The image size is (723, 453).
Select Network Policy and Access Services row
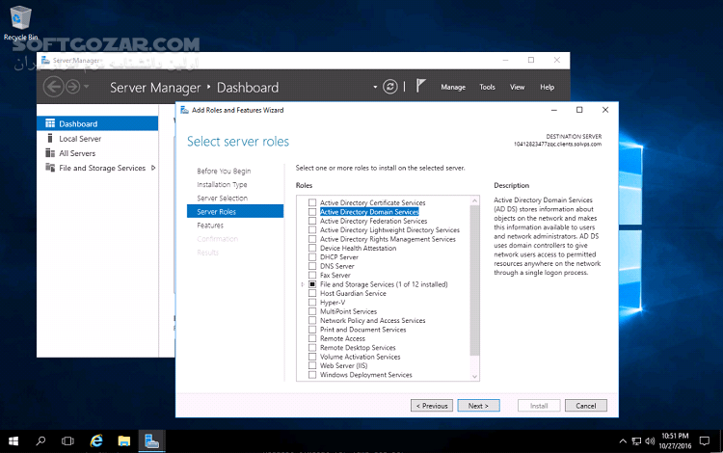point(372,320)
